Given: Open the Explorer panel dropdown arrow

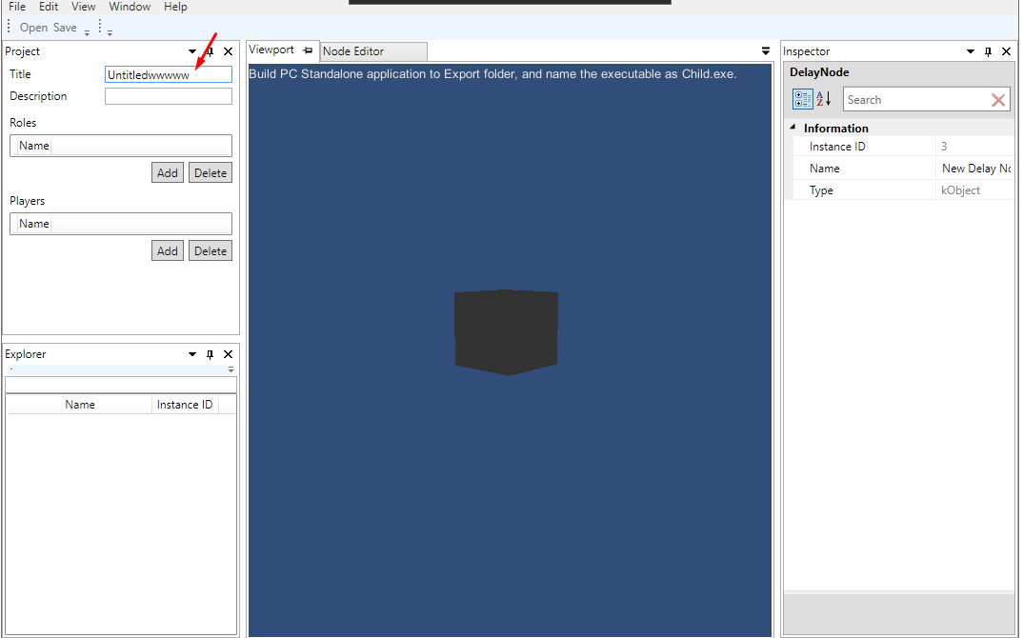Looking at the screenshot, I should 191,353.
